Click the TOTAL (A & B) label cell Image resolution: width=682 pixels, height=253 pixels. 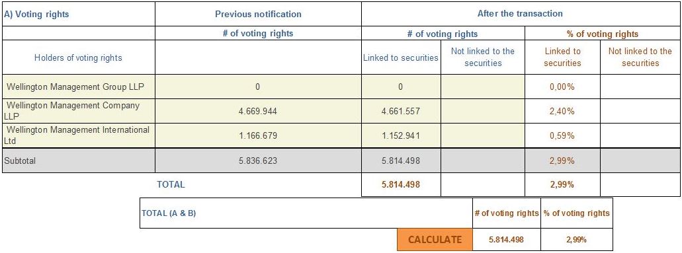click(306, 213)
